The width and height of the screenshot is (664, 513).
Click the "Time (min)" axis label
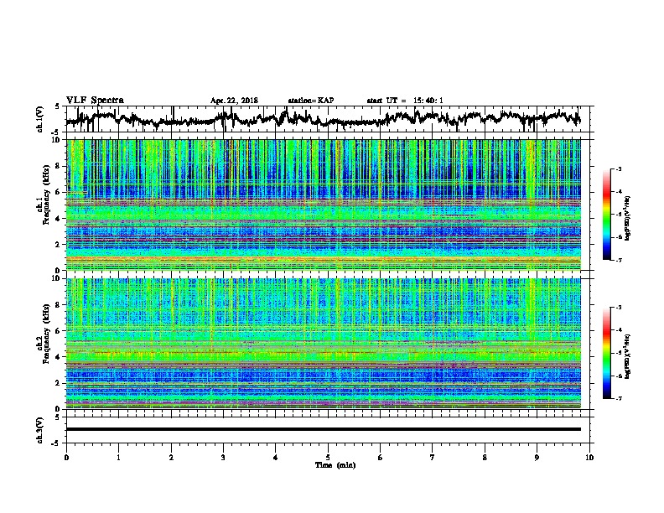pos(335,465)
